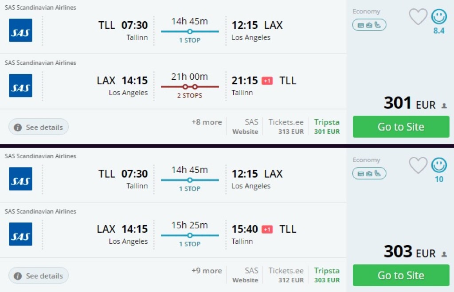The width and height of the screenshot is (454, 292).
Task: Favorite the 301 EUR flight with the heart
Action: pos(418,17)
